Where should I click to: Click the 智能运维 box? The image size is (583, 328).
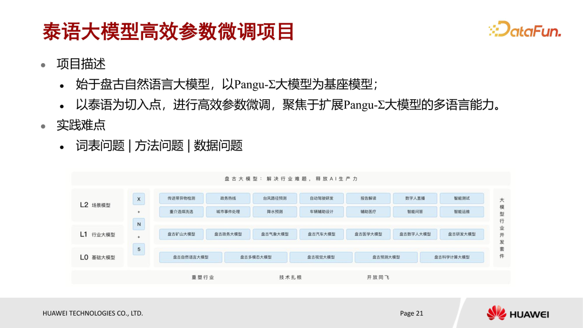(x=462, y=211)
